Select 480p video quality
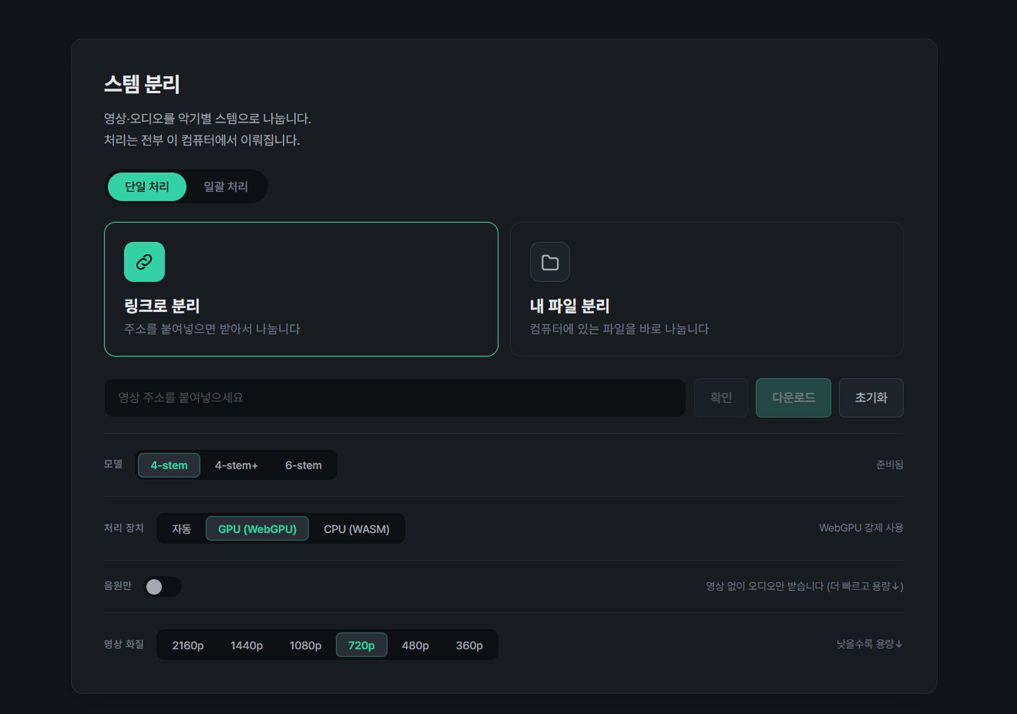Screen dimensions: 1017x714 [415, 645]
